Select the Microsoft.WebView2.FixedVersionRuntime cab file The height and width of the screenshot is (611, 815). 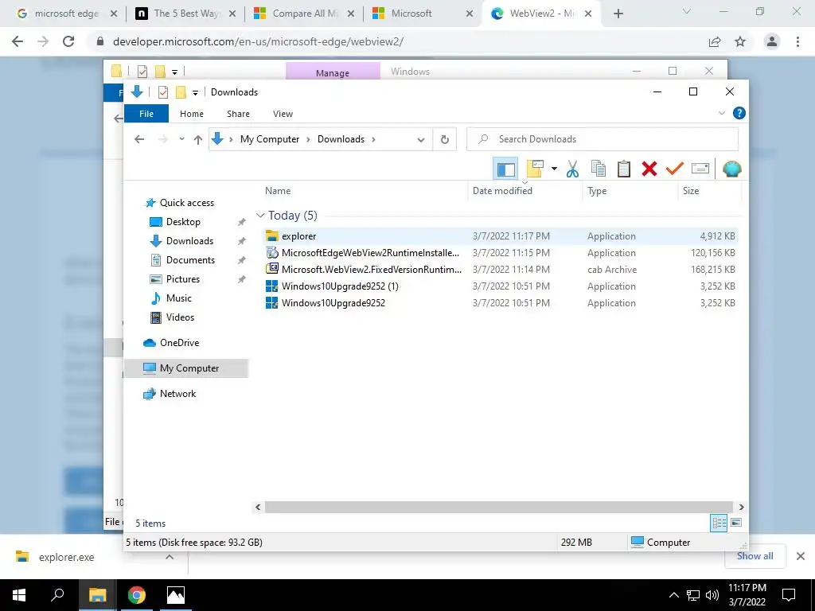(x=501, y=269)
